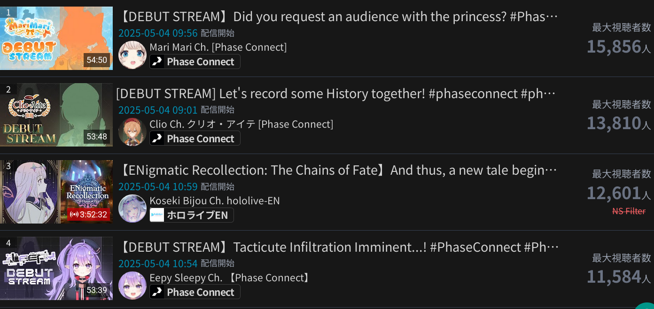Open "Did you request an audience" stream title
The image size is (654, 309).
337,16
